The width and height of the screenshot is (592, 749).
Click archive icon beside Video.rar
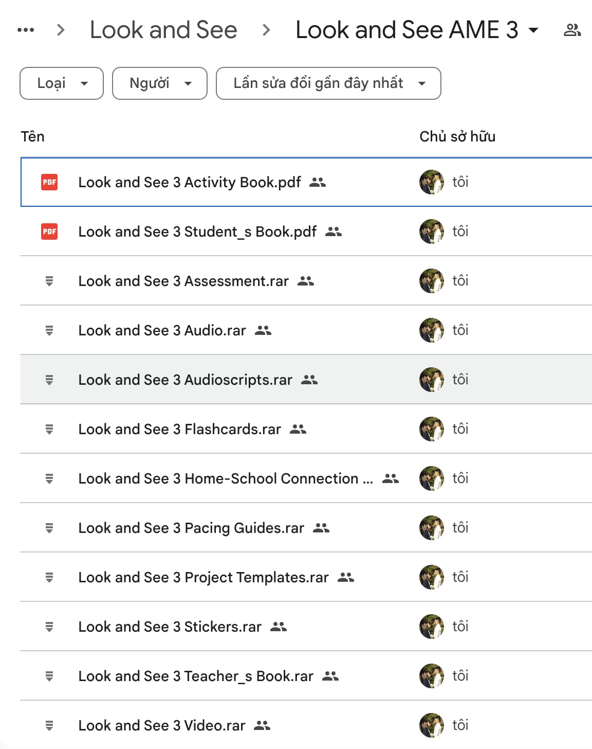click(49, 725)
